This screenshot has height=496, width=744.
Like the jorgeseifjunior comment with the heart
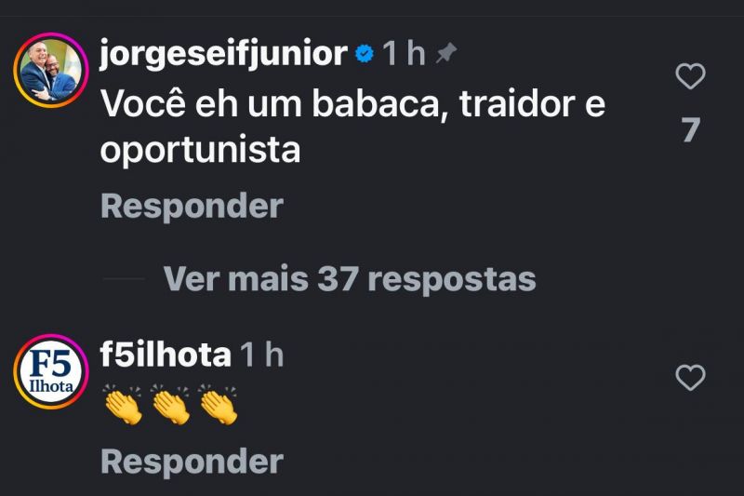[689, 76]
